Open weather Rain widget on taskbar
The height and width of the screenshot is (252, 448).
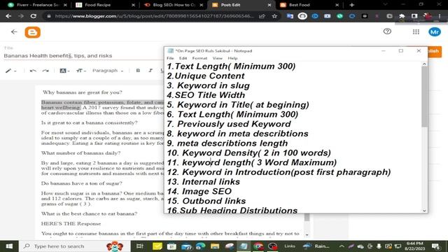pos(316,246)
